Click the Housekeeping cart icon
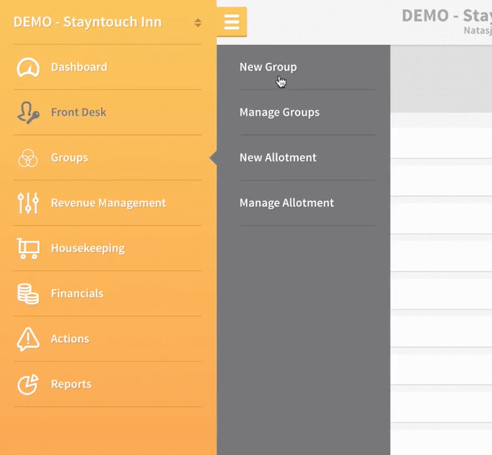Viewport: 492px width, 455px height. pos(28,248)
